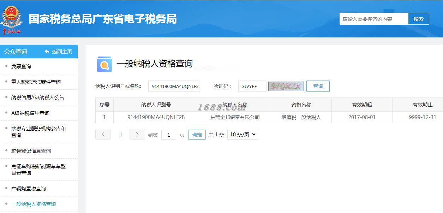The height and width of the screenshot is (213, 443).
Task: Go to previous page arrow
Action: (103, 134)
